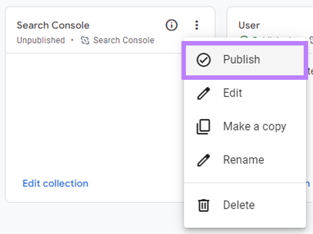313x234 pixels.
Task: Click the three-dot more options icon
Action: click(197, 25)
